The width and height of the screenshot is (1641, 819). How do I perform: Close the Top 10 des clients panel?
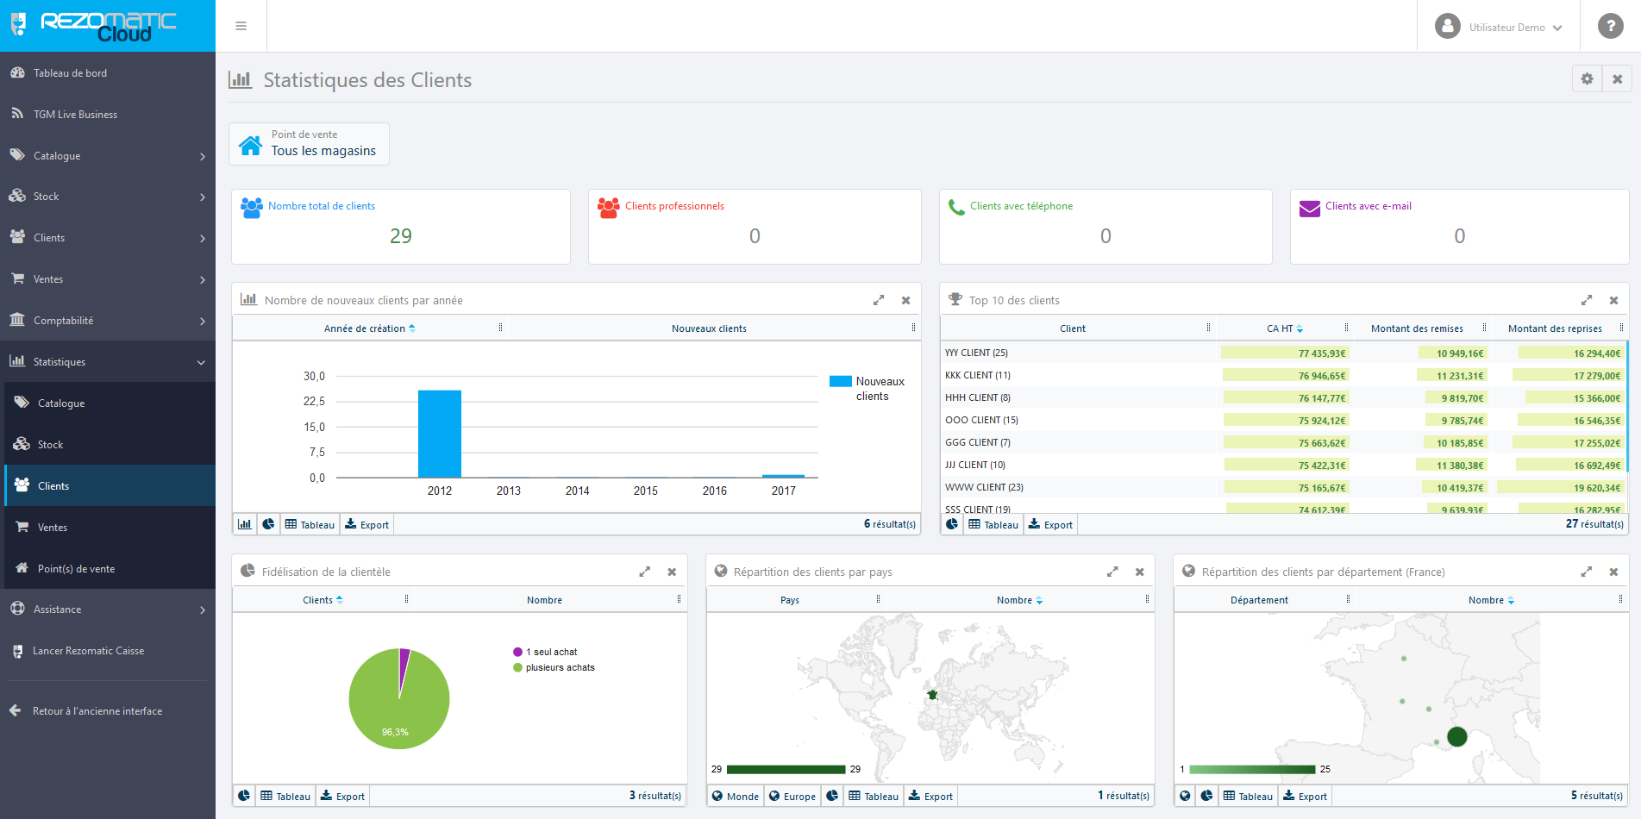click(x=1613, y=300)
